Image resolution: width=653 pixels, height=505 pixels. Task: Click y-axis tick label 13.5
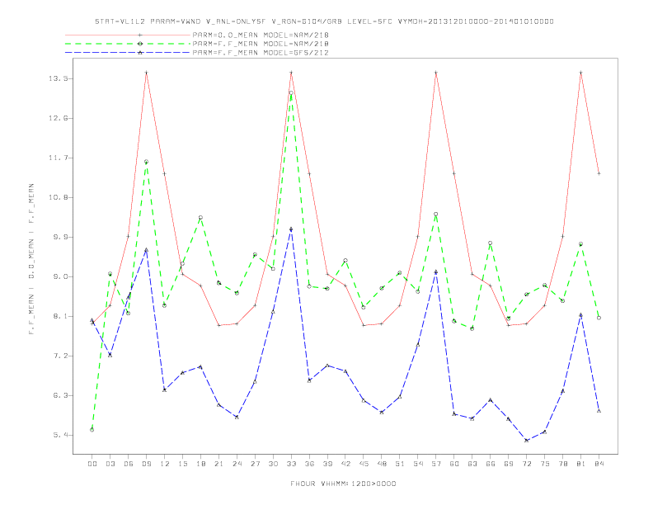59,78
